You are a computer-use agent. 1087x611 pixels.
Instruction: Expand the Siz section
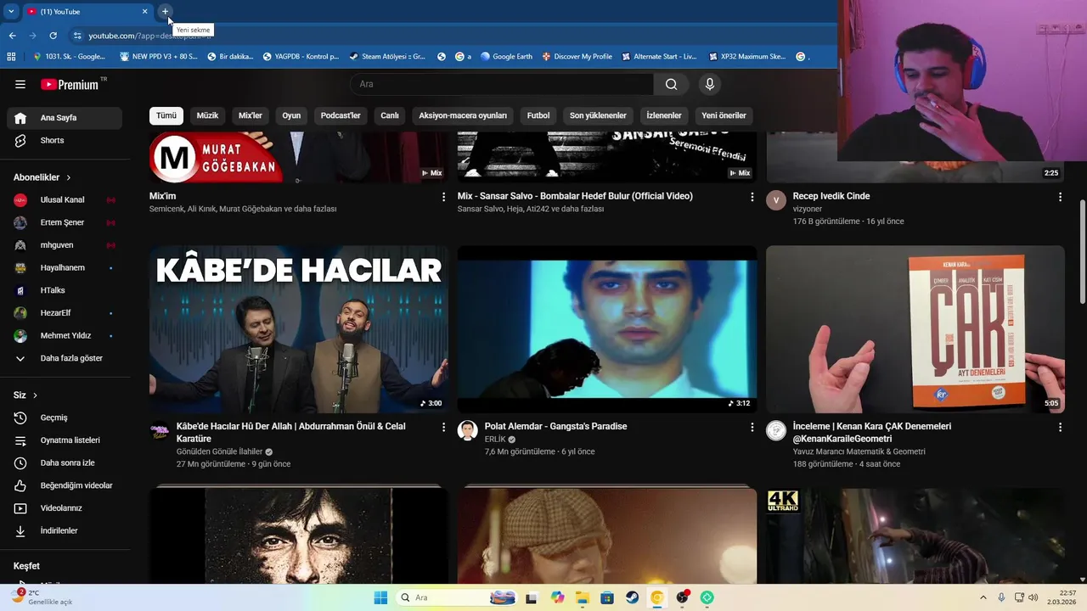(x=25, y=395)
